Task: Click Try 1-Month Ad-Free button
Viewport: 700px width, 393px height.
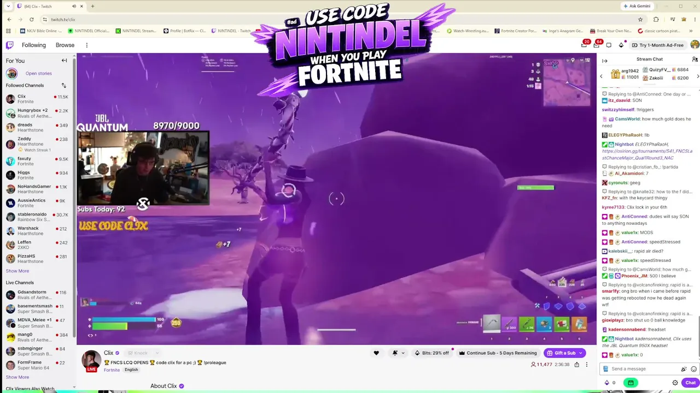Action: coord(658,45)
